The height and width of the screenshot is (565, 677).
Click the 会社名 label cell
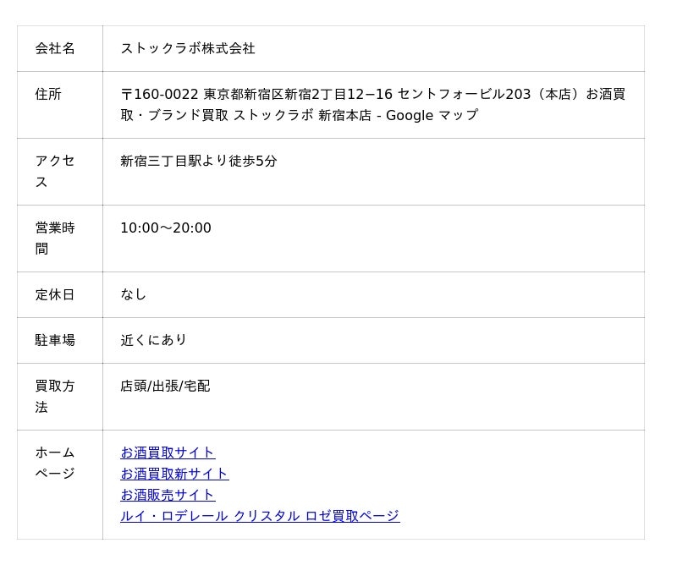coord(55,49)
